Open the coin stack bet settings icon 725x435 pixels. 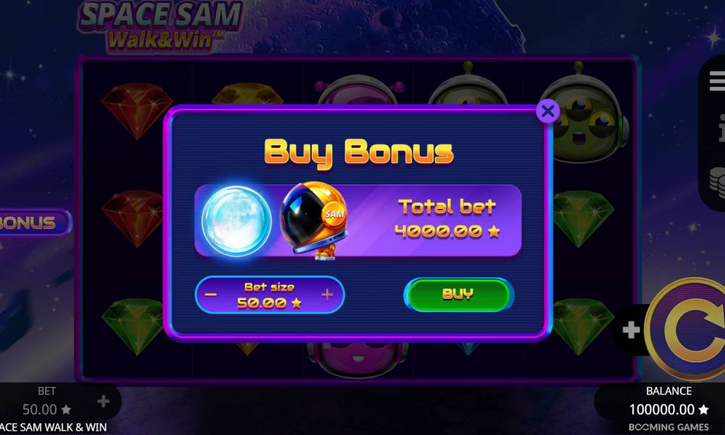coord(718,182)
